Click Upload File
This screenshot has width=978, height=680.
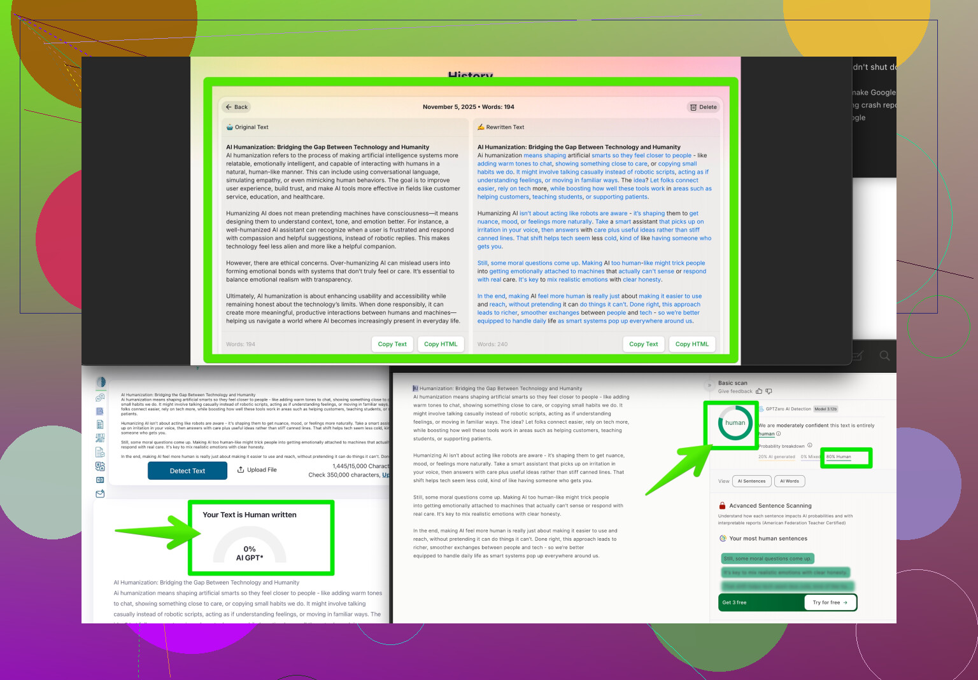(257, 470)
